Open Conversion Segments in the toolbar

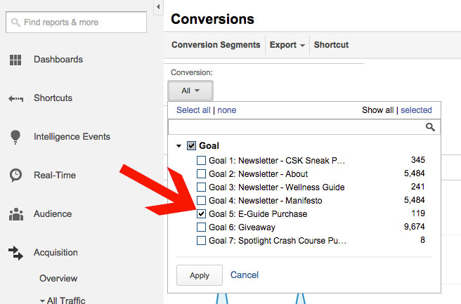pyautogui.click(x=216, y=45)
